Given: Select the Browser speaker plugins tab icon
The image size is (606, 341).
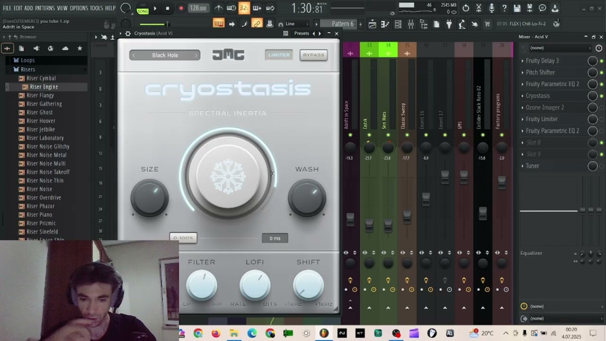Looking at the screenshot, I should pyautogui.click(x=36, y=48).
